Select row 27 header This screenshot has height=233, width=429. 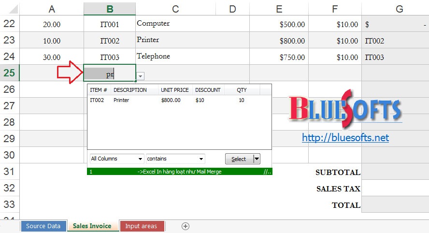(9, 106)
